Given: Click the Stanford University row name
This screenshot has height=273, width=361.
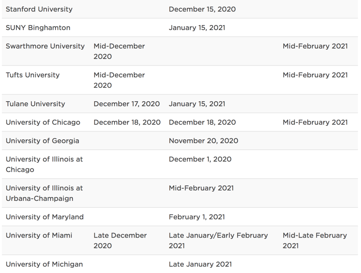Looking at the screenshot, I should pos(39,9).
